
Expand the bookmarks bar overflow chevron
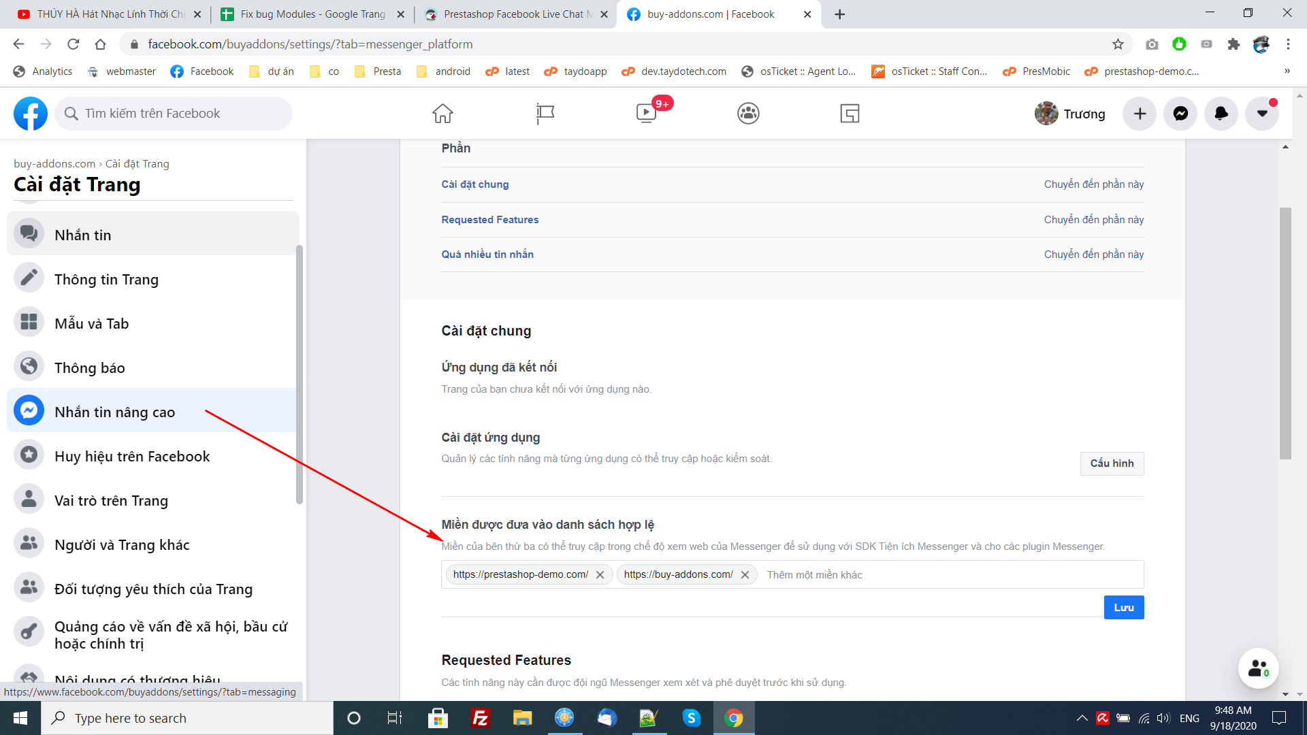1287,71
